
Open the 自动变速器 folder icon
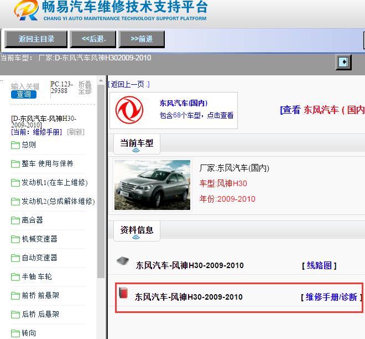[15, 258]
